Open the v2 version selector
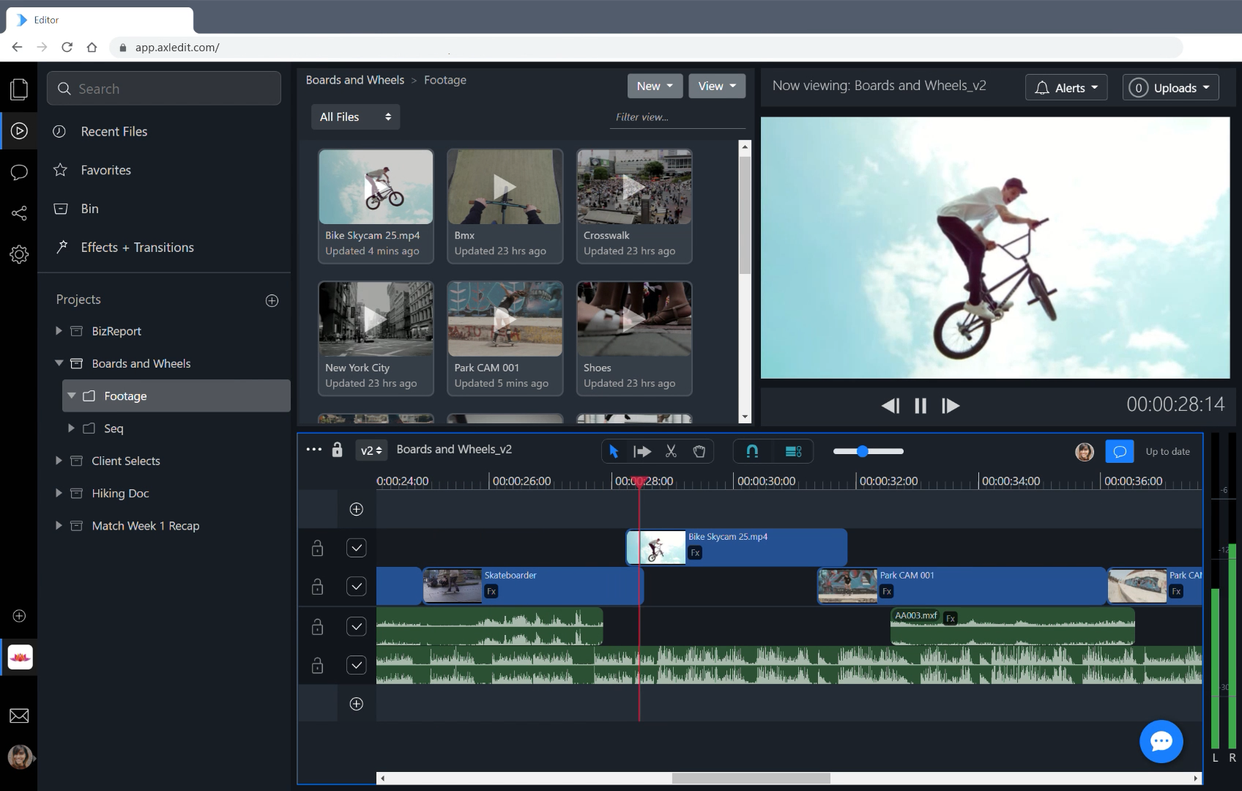 click(x=371, y=450)
